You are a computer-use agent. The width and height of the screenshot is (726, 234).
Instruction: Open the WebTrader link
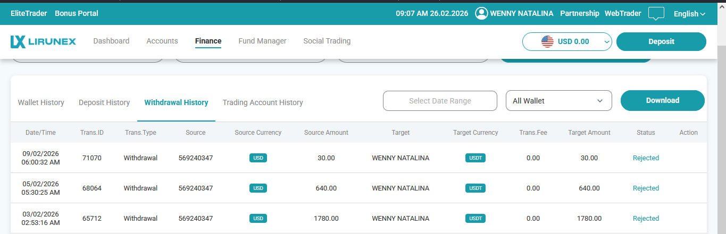[x=623, y=13]
